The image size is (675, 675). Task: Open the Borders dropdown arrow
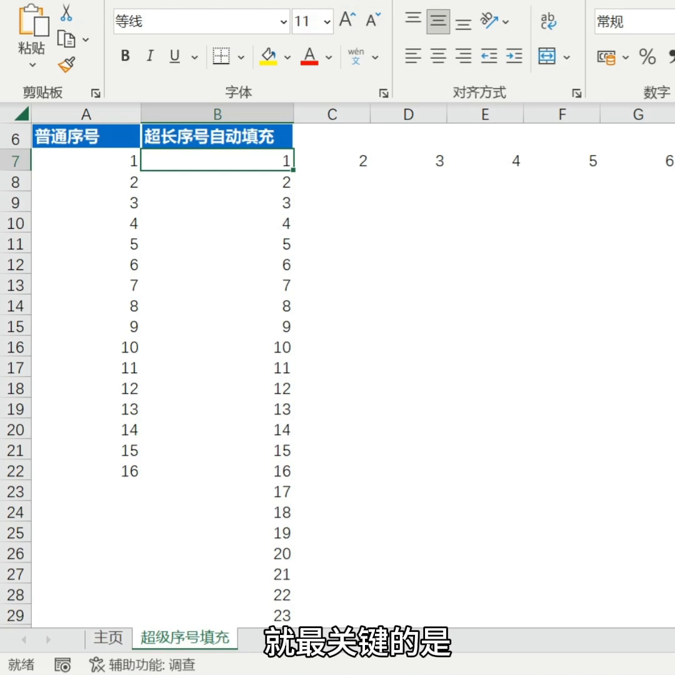coord(241,57)
